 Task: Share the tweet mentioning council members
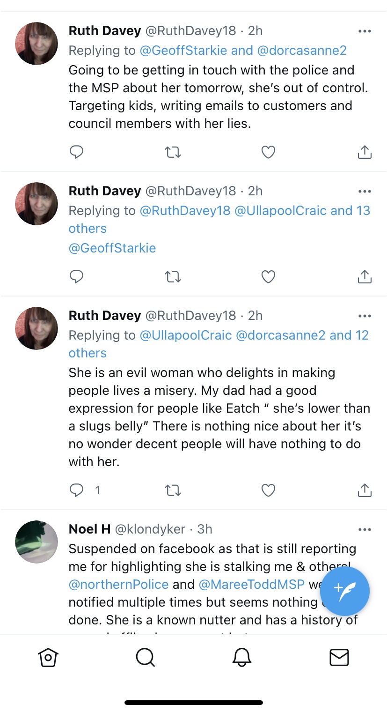click(365, 152)
